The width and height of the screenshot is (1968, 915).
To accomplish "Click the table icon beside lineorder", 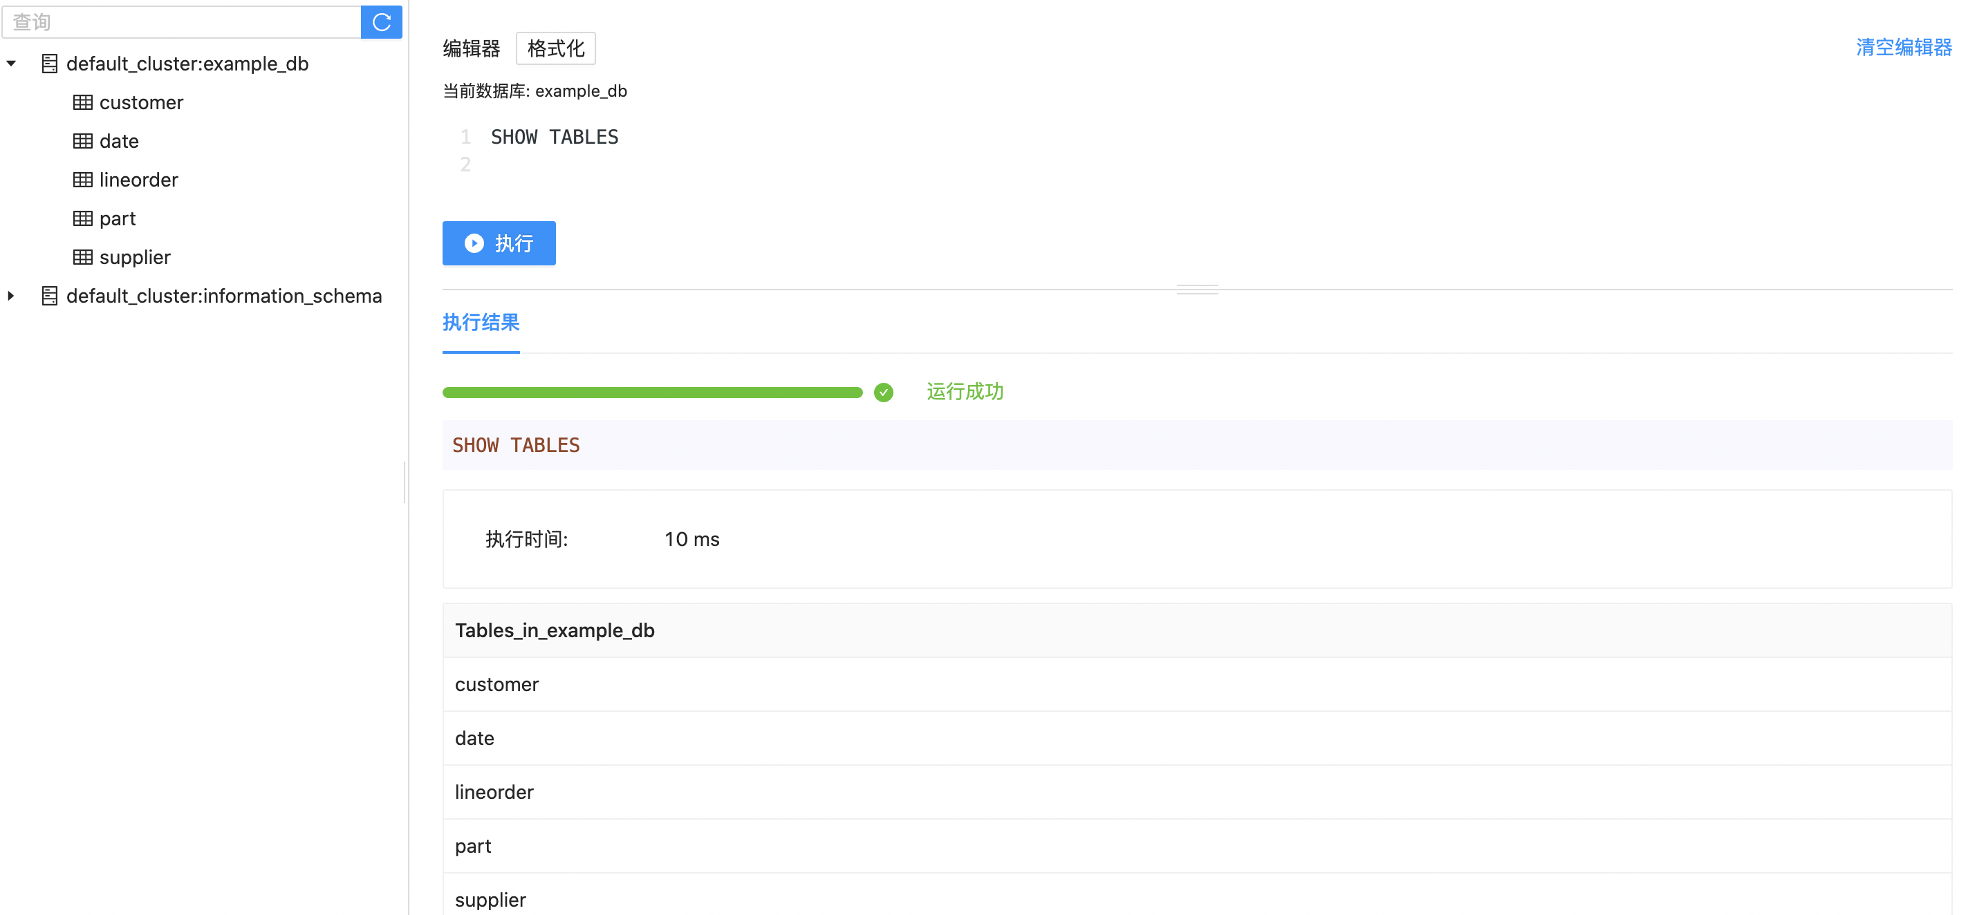I will [82, 180].
